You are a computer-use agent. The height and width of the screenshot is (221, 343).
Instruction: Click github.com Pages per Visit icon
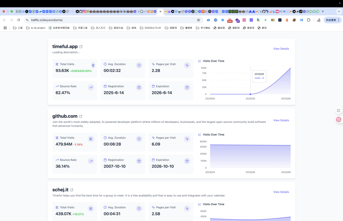[x=187, y=139]
